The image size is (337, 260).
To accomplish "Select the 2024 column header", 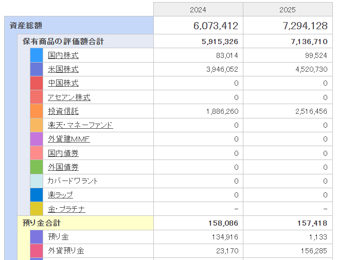I will point(198,10).
